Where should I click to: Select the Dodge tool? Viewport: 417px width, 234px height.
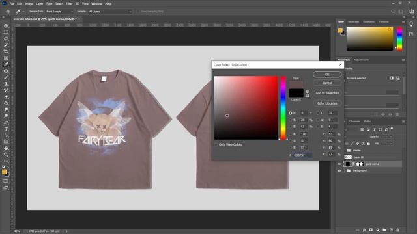click(6, 116)
